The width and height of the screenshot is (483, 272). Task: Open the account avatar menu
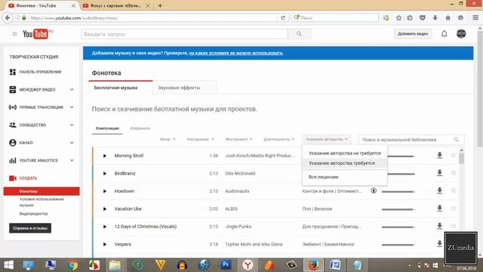[x=461, y=33]
